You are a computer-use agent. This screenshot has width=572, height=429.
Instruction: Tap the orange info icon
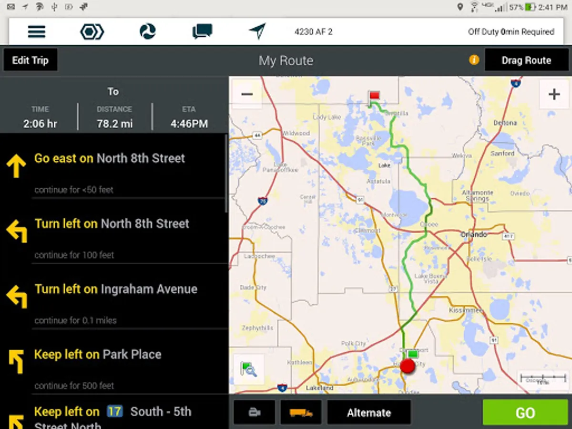click(x=474, y=60)
